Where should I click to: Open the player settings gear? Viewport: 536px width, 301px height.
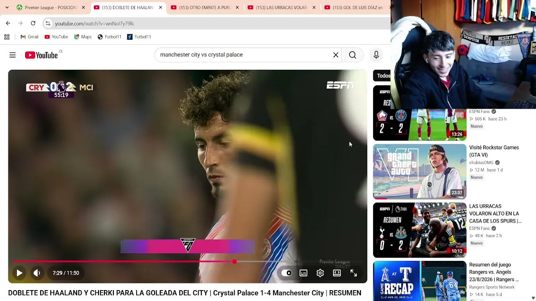click(x=320, y=273)
